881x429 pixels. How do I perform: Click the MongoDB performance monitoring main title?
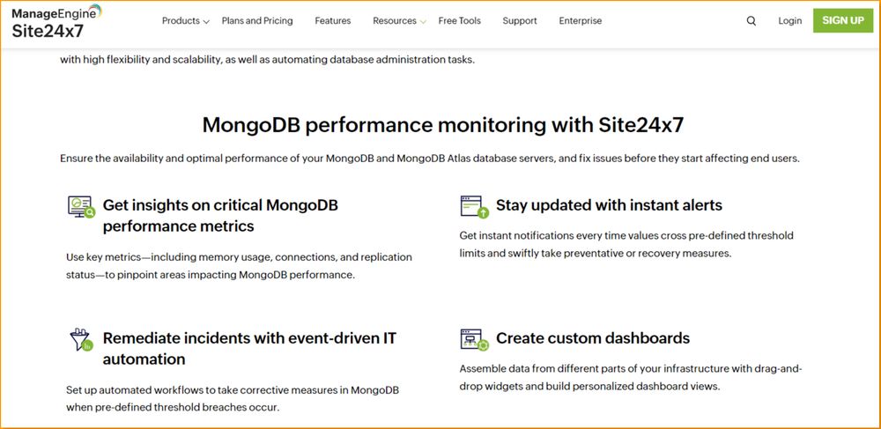pos(442,124)
